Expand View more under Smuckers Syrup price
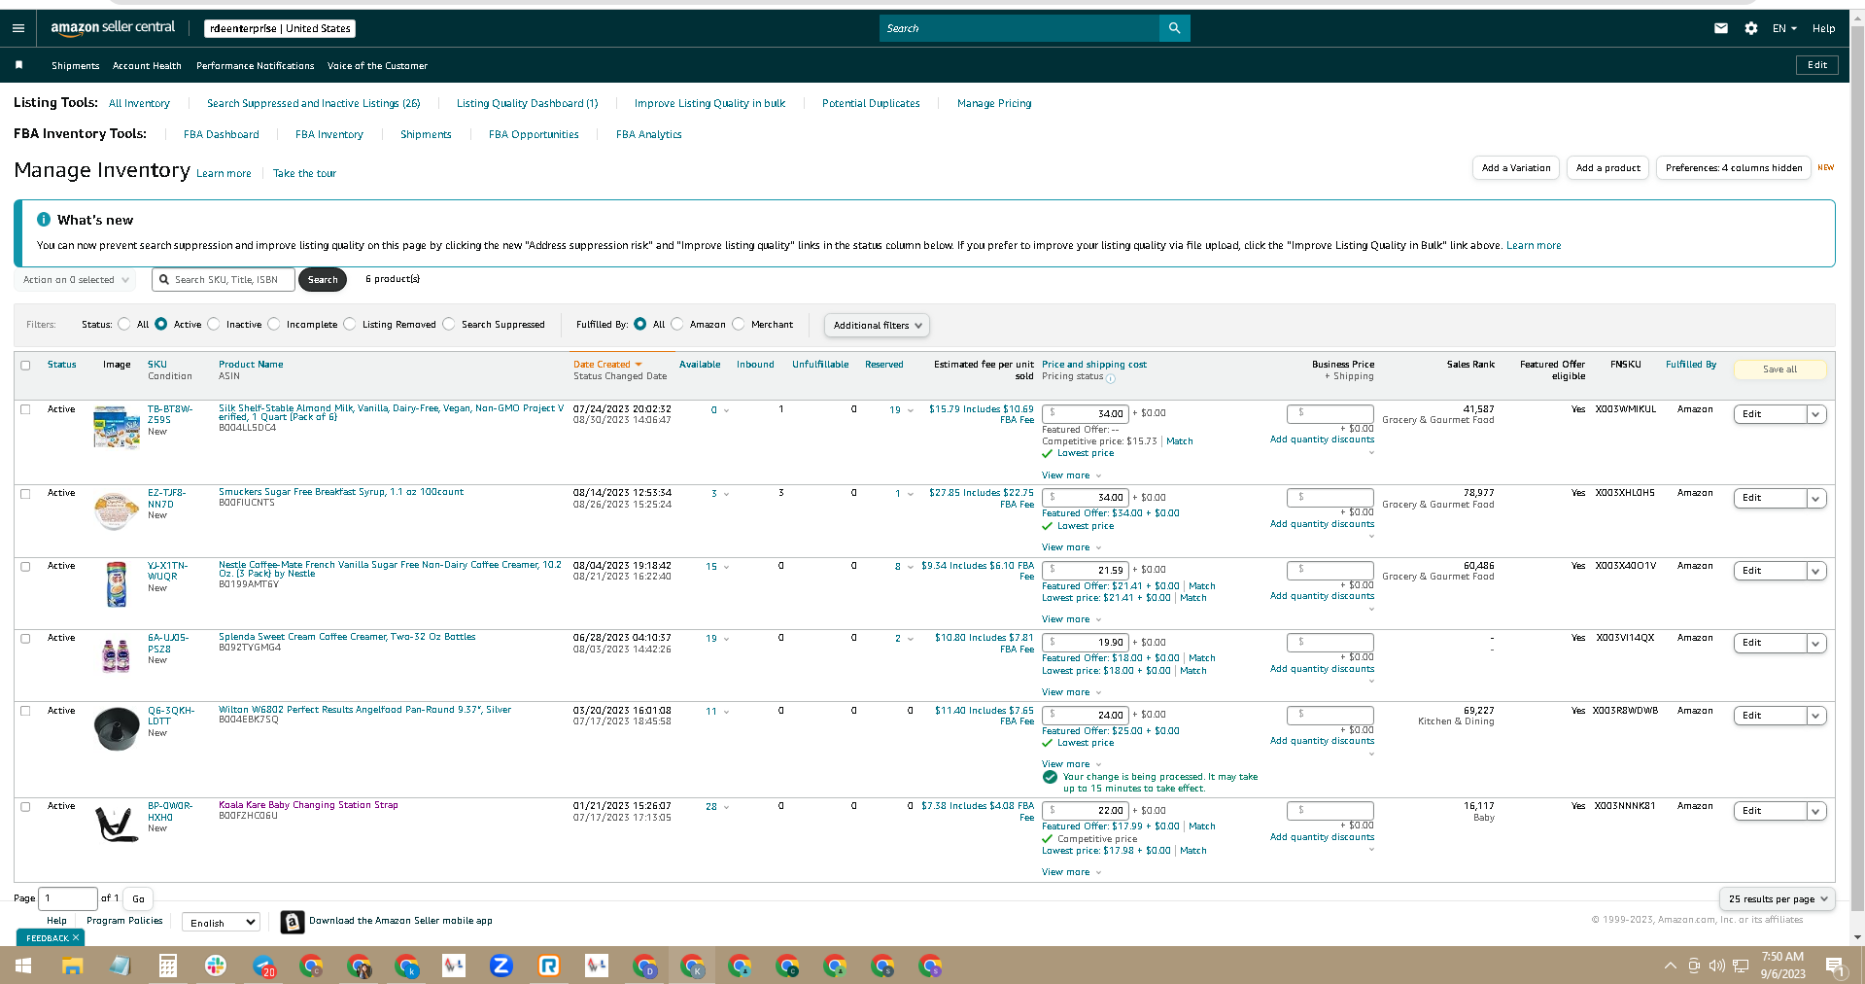1865x984 pixels. click(x=1071, y=547)
